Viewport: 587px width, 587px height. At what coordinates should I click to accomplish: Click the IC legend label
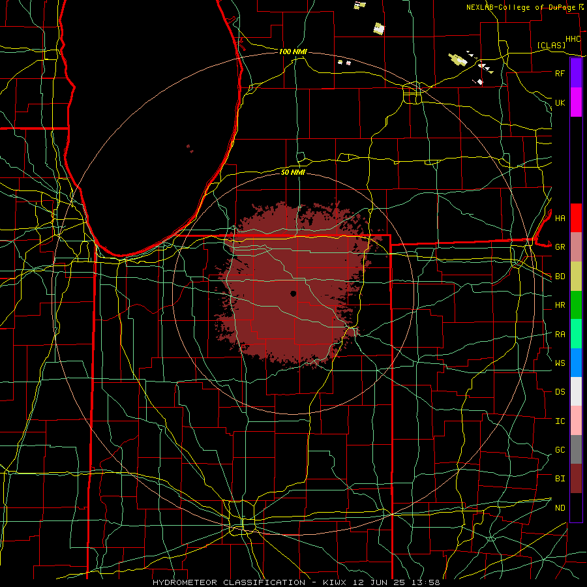tap(560, 421)
